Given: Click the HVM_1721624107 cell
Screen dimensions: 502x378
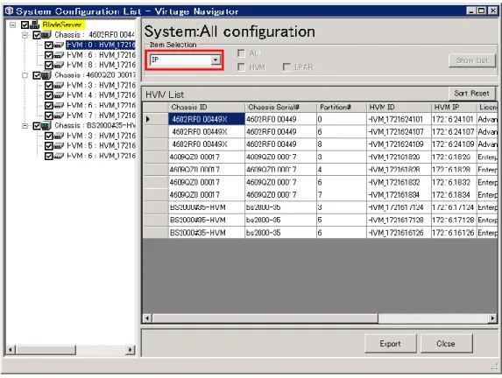Looking at the screenshot, I should click(x=399, y=132).
